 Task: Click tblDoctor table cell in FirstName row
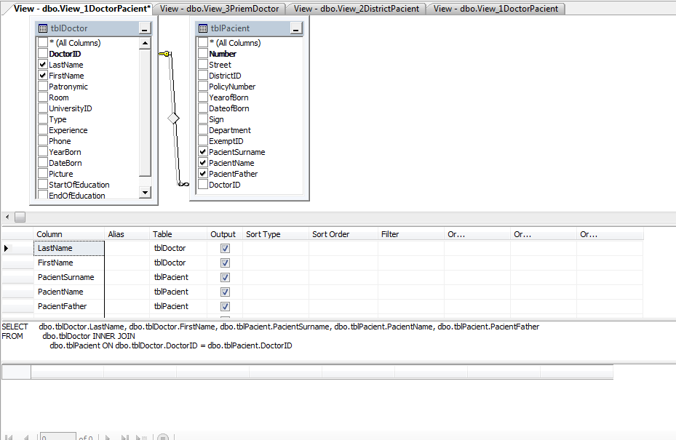tap(178, 263)
